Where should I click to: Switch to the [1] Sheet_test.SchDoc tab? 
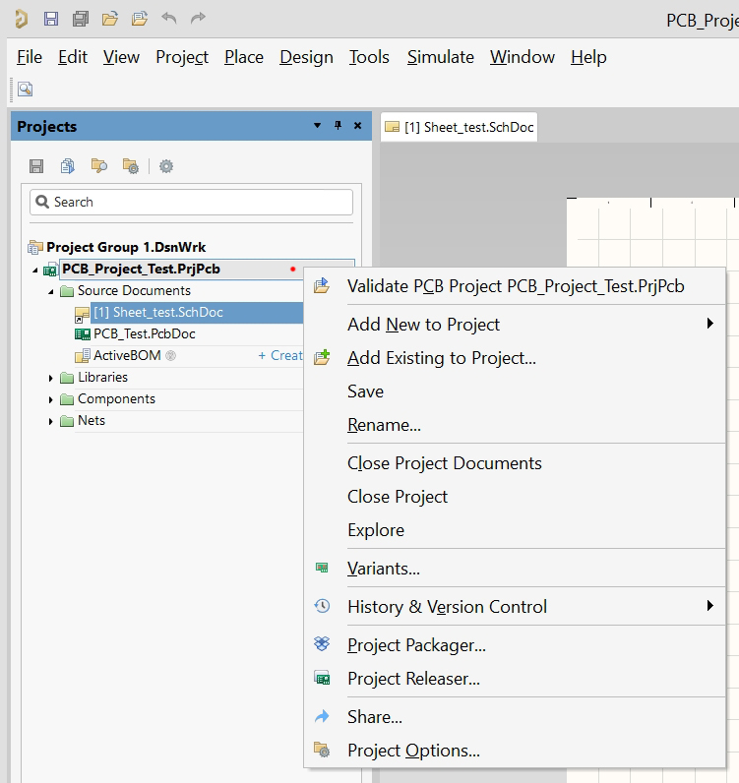(460, 127)
